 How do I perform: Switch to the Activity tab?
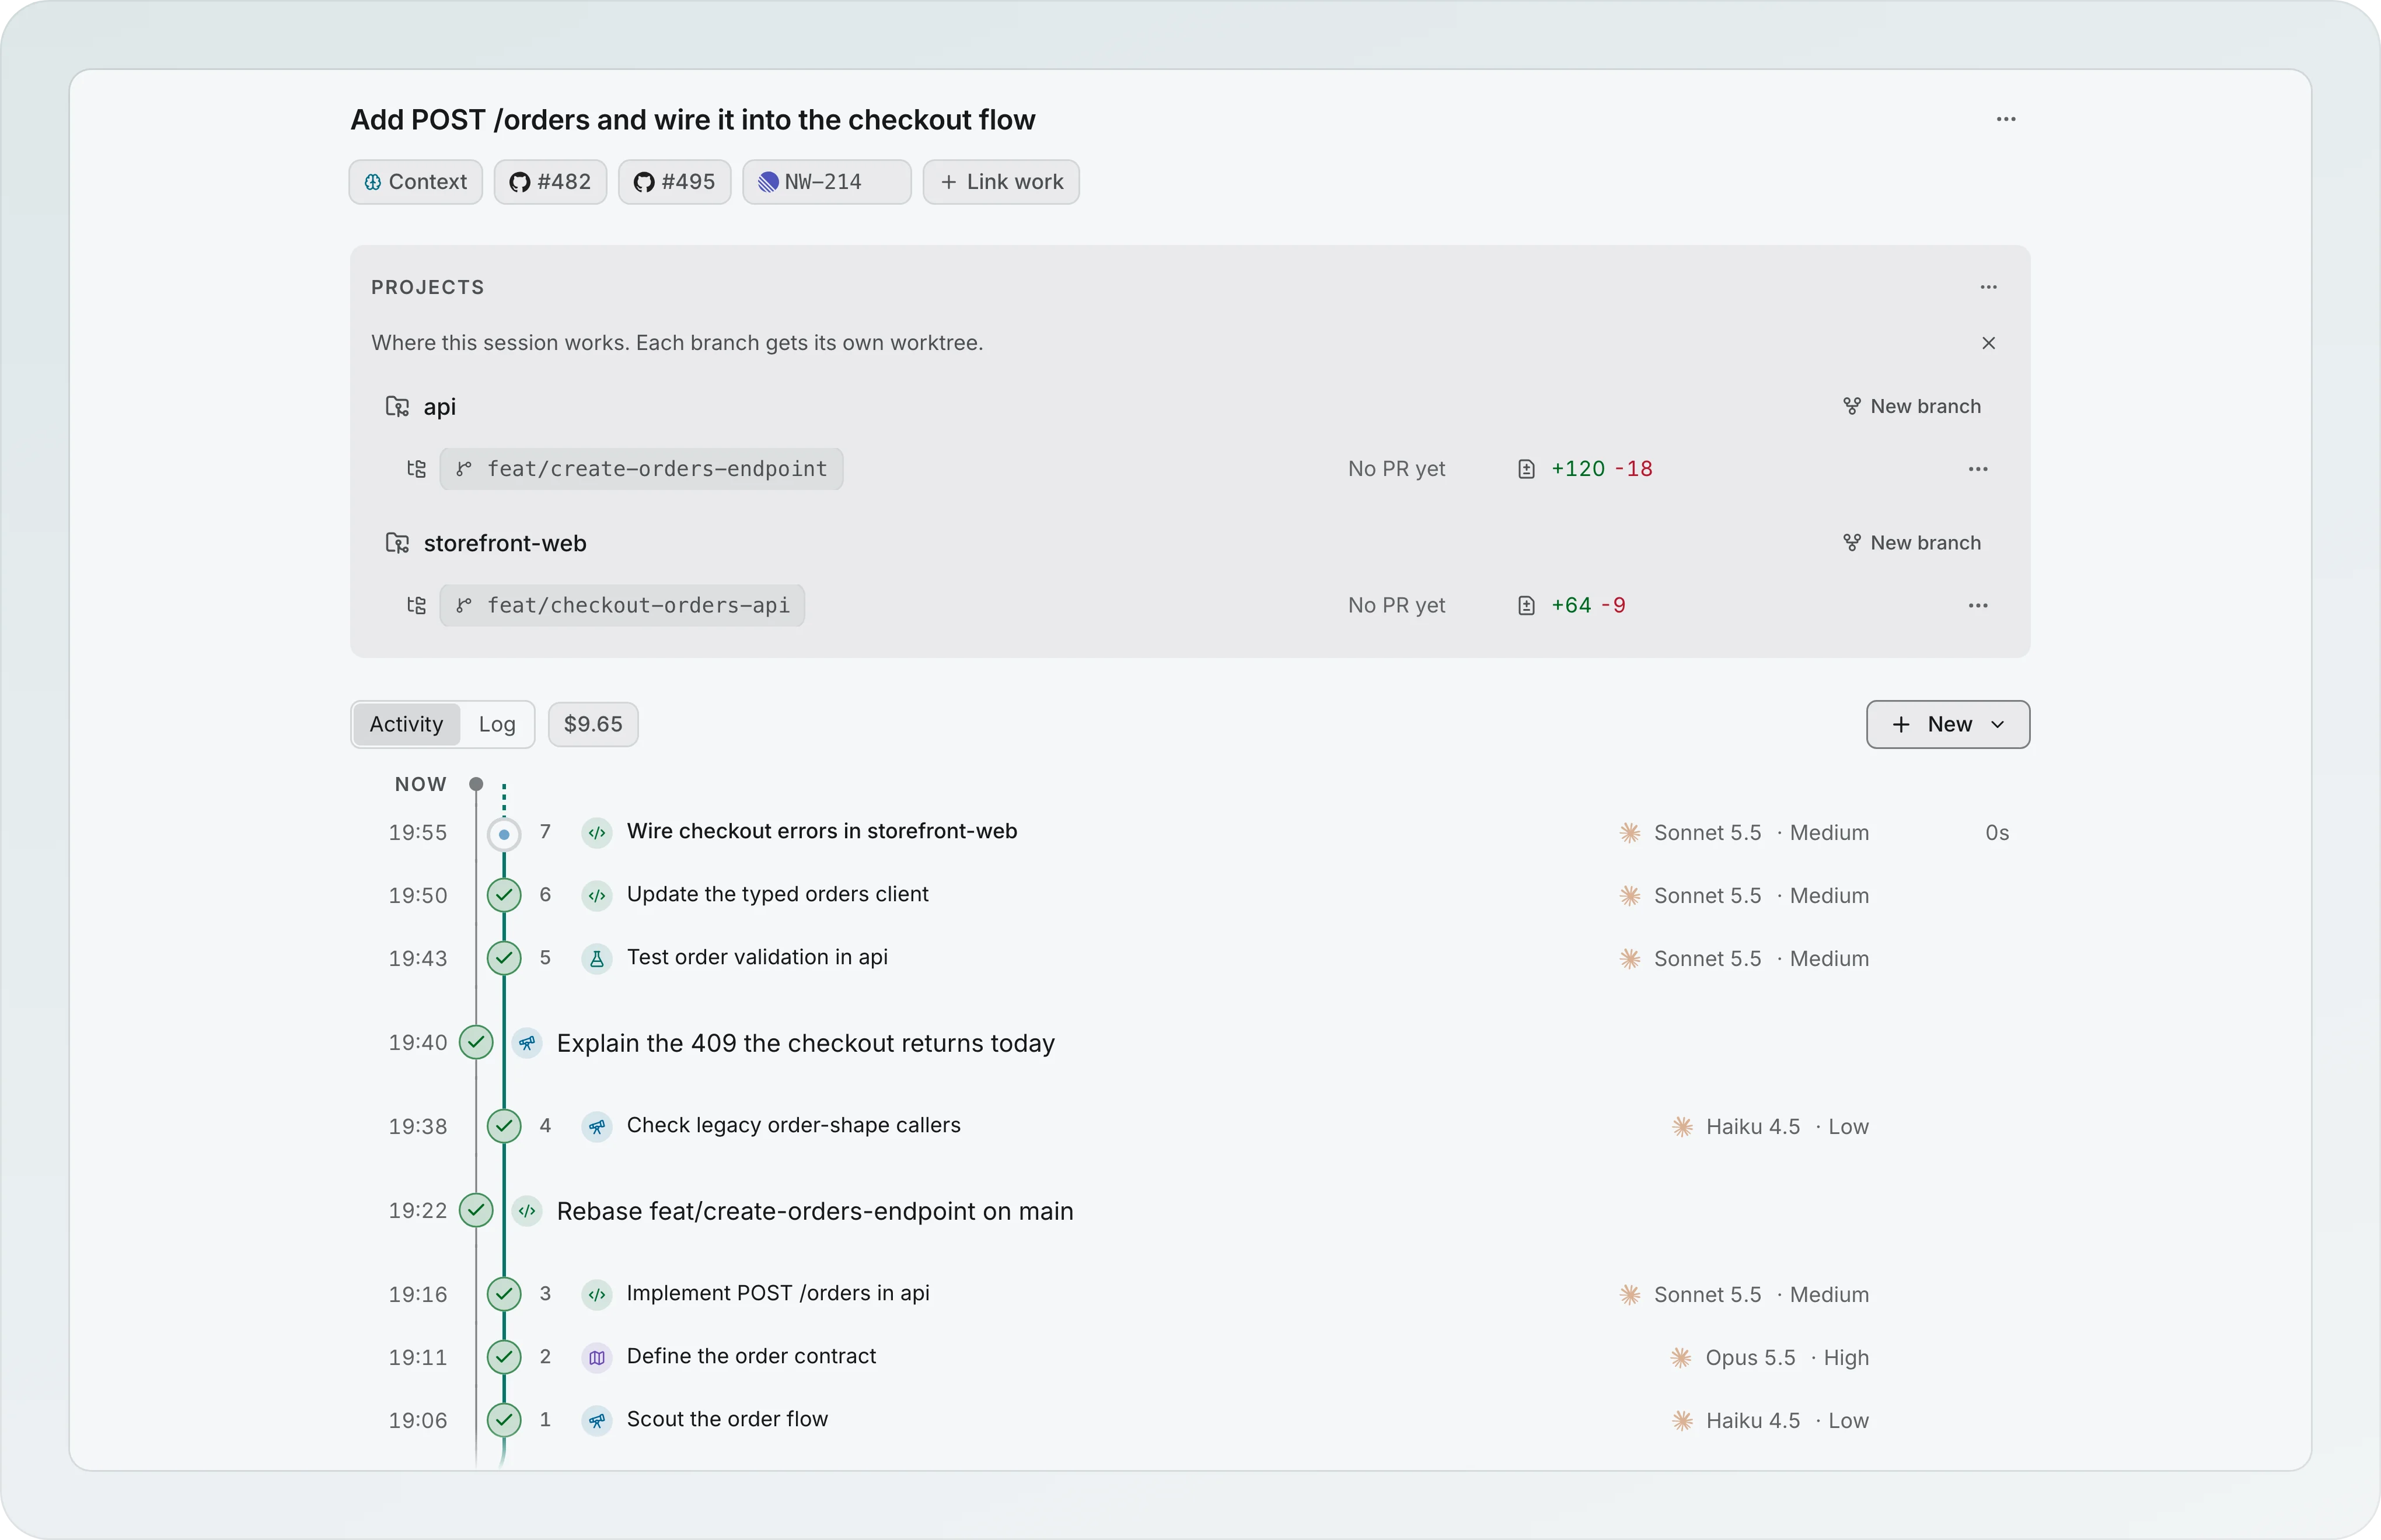click(x=406, y=724)
